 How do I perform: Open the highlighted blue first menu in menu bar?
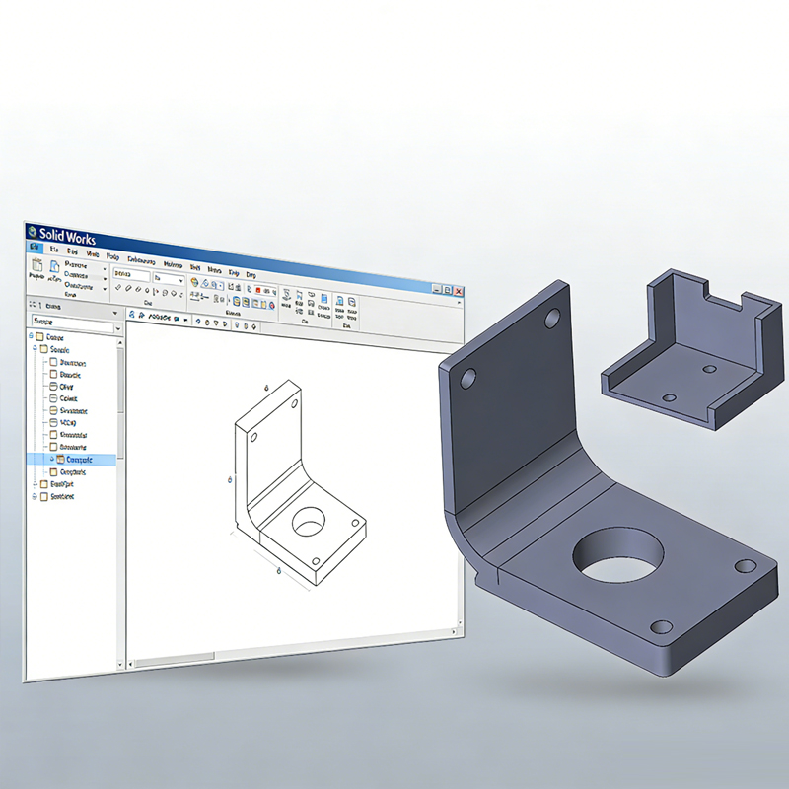pos(36,248)
